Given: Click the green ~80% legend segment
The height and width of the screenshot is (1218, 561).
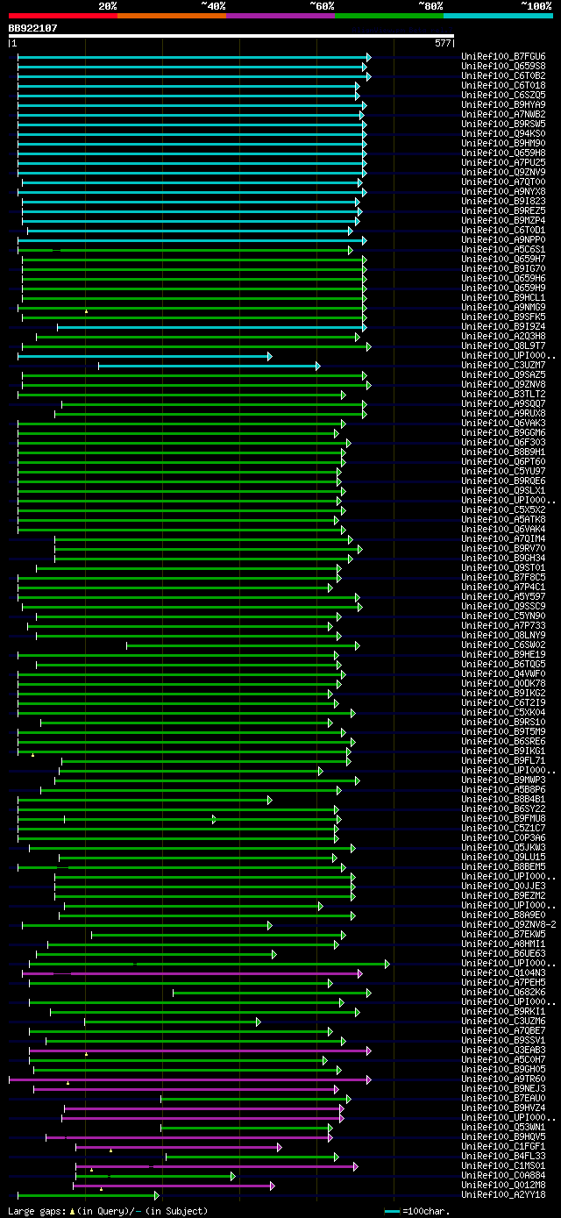Looking at the screenshot, I should click(x=389, y=16).
